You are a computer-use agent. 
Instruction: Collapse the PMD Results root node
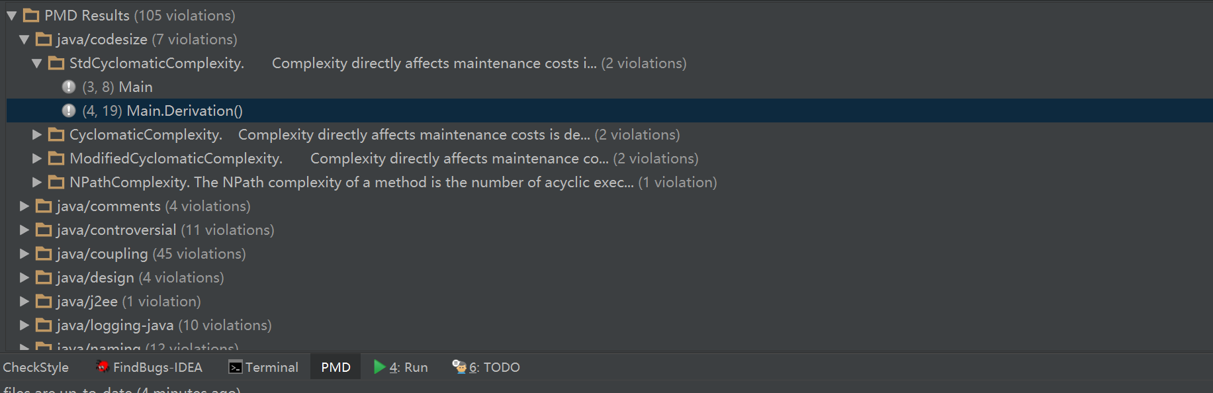pos(12,15)
